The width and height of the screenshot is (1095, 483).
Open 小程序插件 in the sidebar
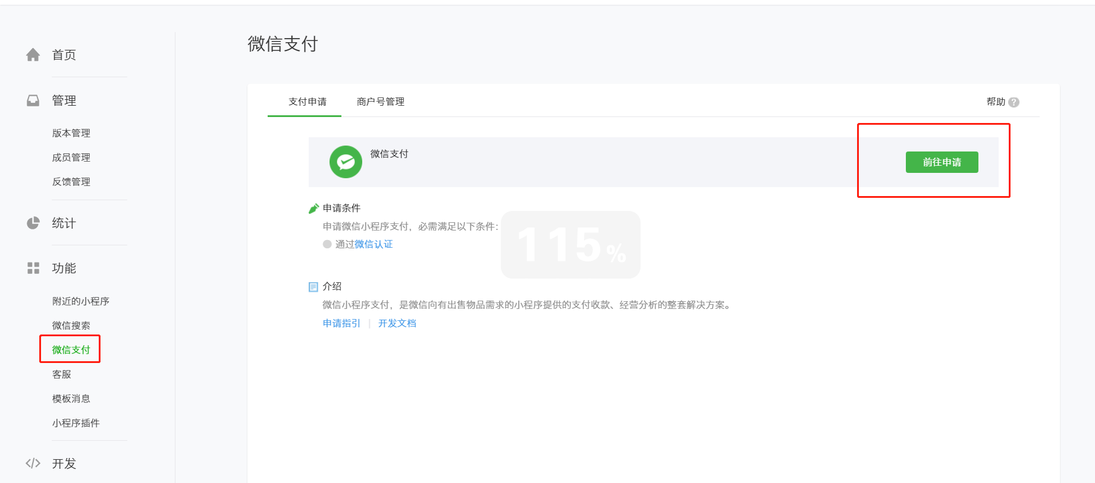click(x=76, y=423)
